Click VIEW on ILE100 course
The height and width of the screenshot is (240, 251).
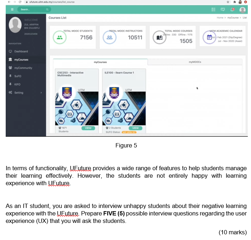point(135,128)
